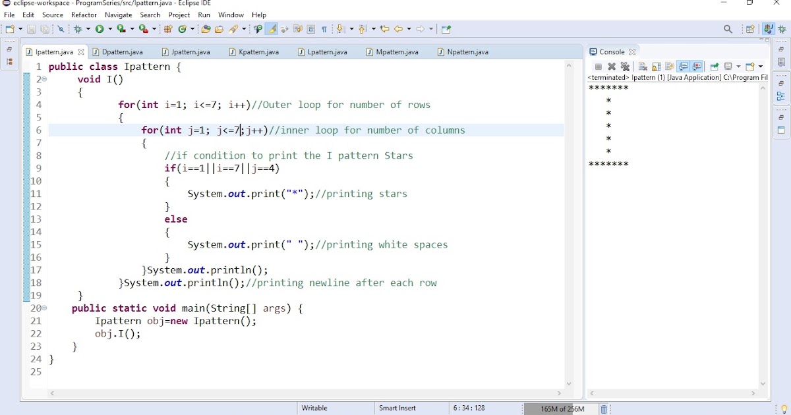Click the 165M of 256M heap indicator
The image size is (791, 415).
pos(561,408)
